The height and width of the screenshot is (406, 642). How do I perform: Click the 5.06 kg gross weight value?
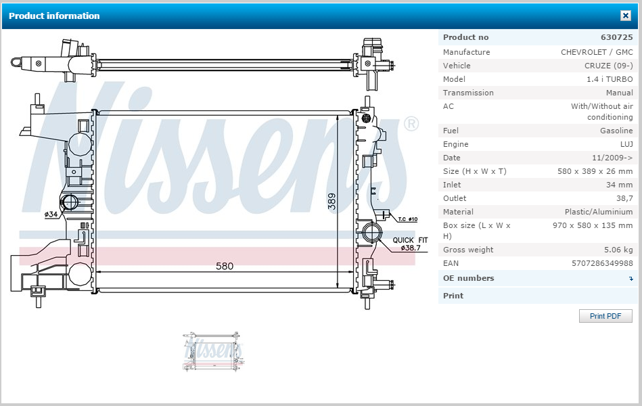tap(618, 250)
